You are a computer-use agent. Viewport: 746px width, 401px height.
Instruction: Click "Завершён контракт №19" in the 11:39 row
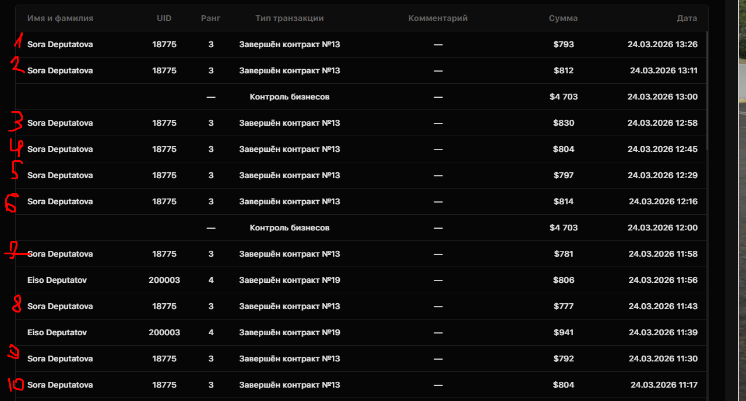(x=290, y=332)
